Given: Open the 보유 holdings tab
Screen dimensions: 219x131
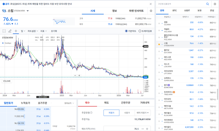Looking at the screenshot, I should [200, 11].
